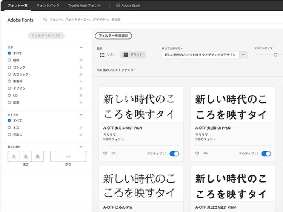The image size is (283, 212).
Task: Collapse the おすすめ section chevron
Action: [x=81, y=114]
